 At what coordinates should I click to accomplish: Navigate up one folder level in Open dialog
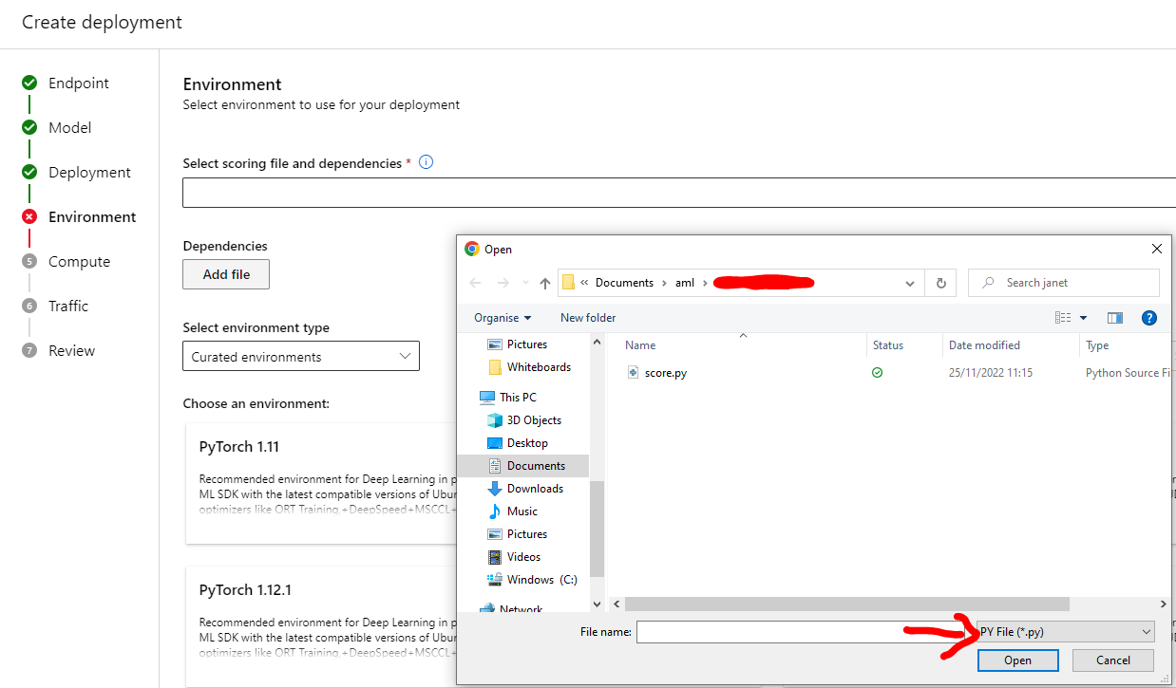[544, 282]
